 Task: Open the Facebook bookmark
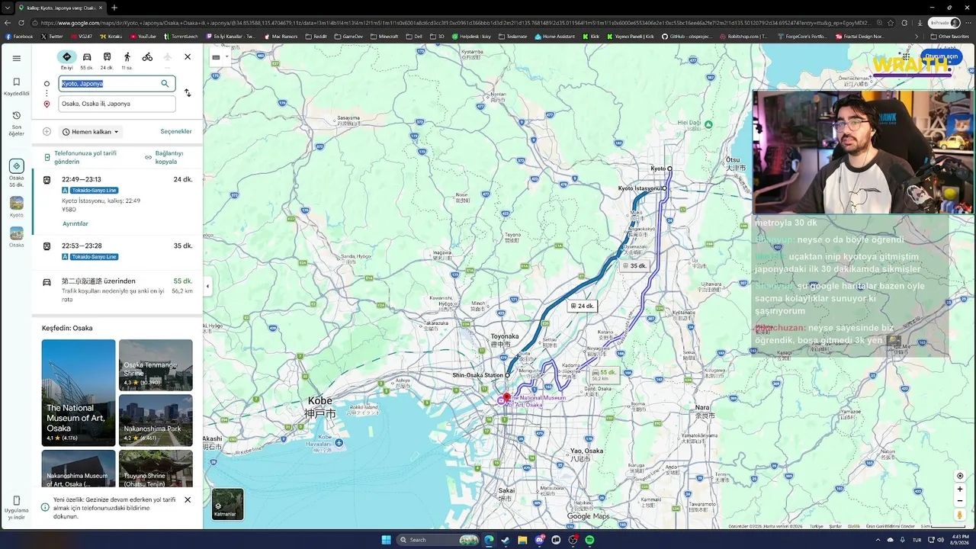(x=19, y=36)
